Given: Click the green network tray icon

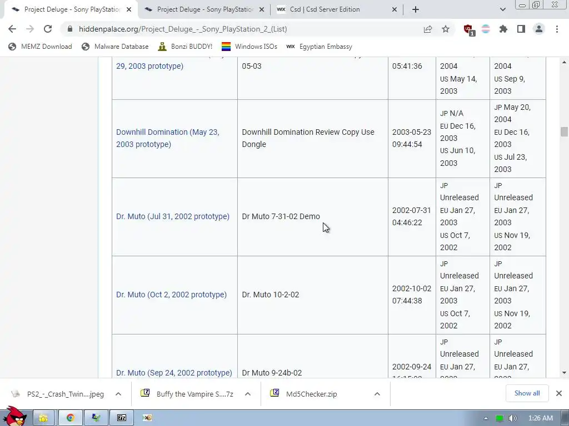Looking at the screenshot, I should pos(500,419).
